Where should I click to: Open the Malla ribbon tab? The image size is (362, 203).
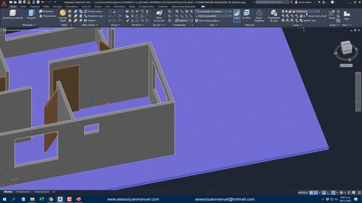[46, 7]
